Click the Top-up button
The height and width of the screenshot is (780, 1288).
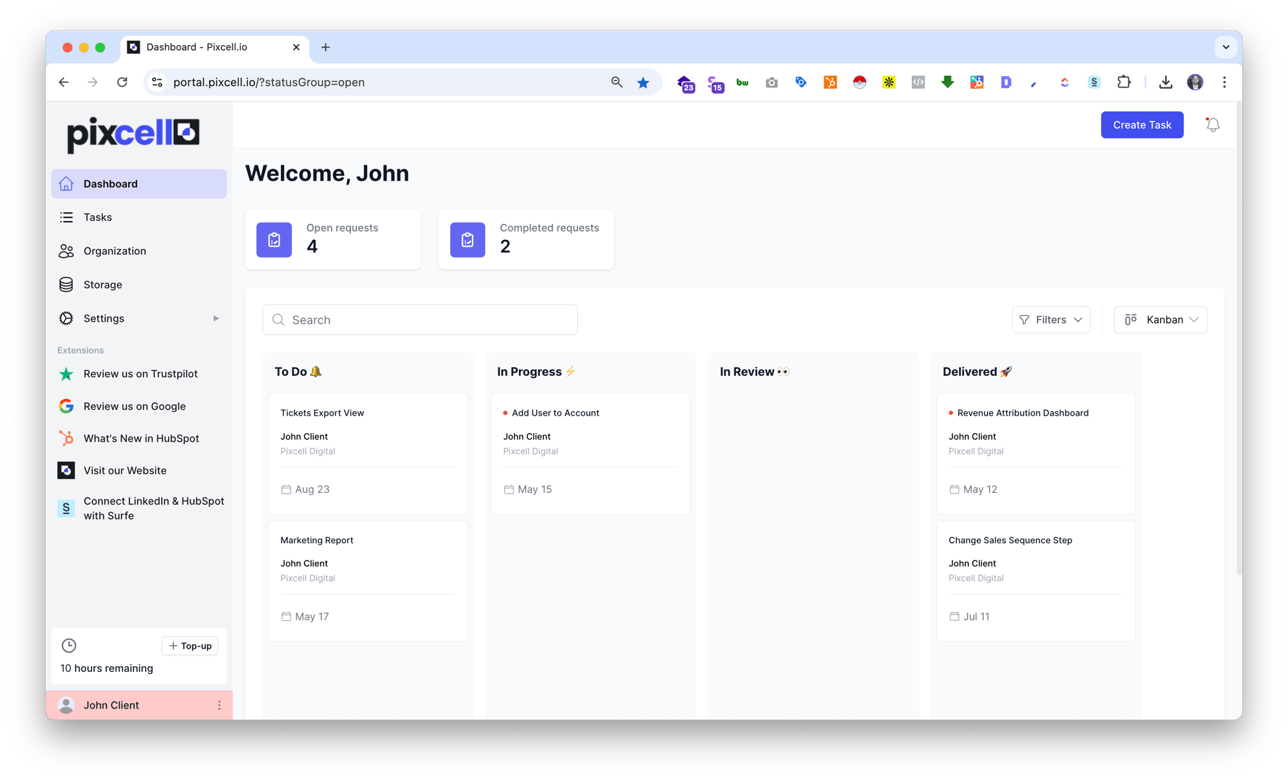click(x=190, y=645)
